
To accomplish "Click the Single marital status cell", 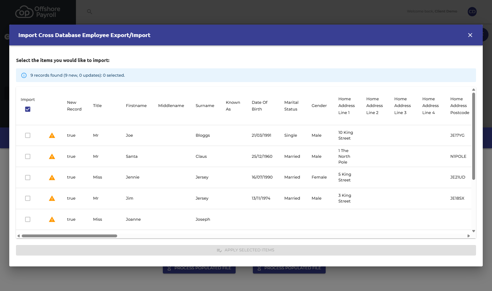I will (291, 135).
